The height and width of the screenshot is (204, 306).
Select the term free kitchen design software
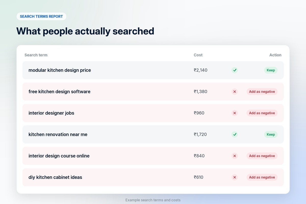click(x=59, y=92)
